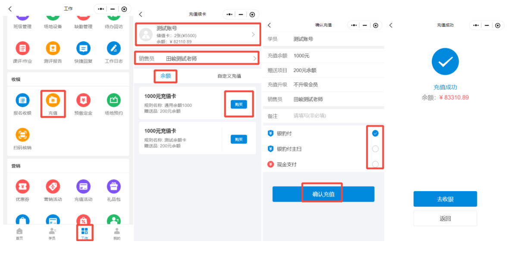Expand the 销售员 selector chevron
The height and width of the screenshot is (257, 519).
point(255,58)
